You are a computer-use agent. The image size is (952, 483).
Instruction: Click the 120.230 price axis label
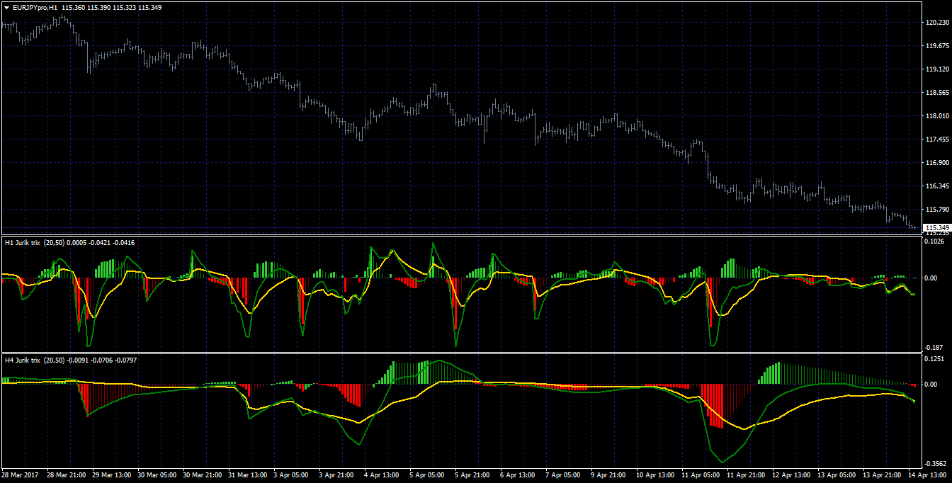(936, 23)
